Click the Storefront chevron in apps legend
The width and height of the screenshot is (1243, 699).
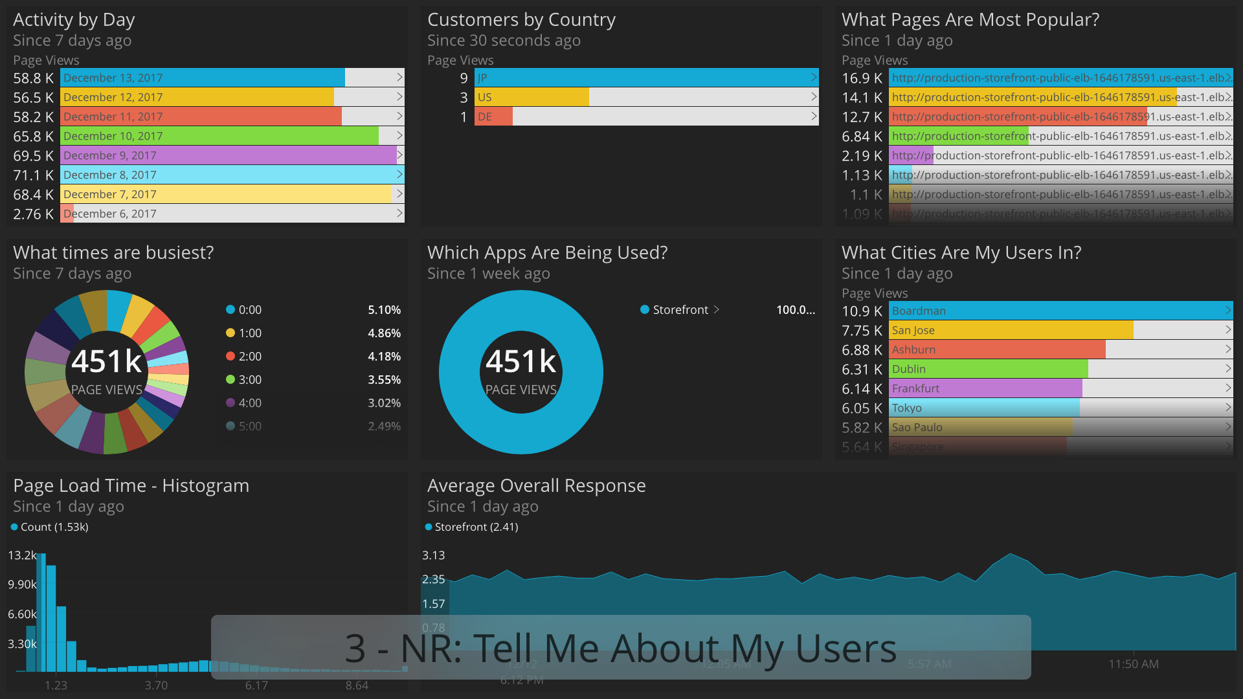coord(716,310)
